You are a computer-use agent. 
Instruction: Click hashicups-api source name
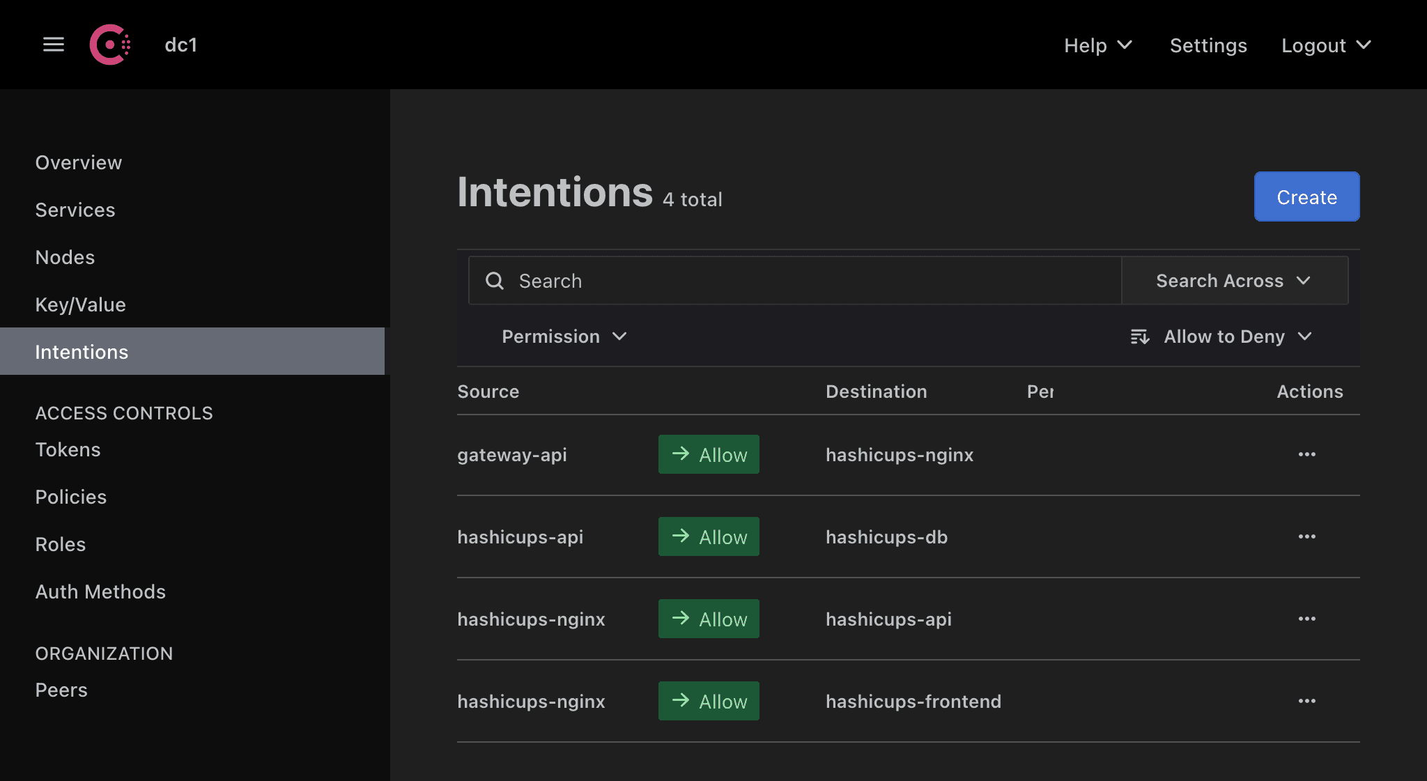(x=520, y=537)
